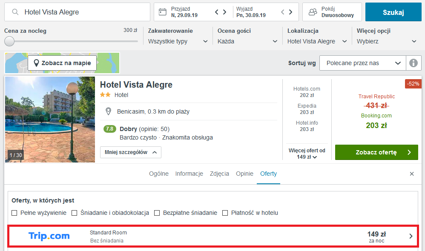Click the magnifier search icon
This screenshot has height=251, width=425.
[15, 12]
